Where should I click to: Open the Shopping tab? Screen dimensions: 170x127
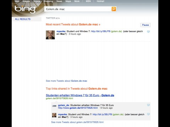[x=48, y=1]
